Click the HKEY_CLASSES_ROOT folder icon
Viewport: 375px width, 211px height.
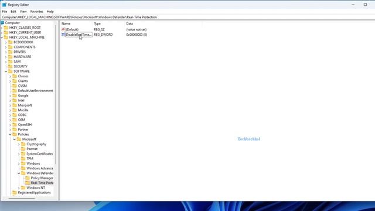6,28
